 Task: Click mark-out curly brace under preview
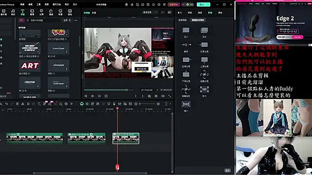click(x=142, y=96)
